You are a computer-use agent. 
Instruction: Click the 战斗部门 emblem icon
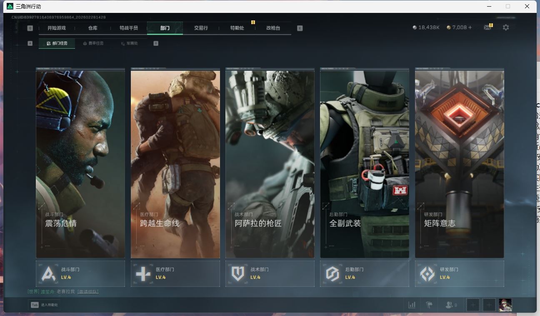pyautogui.click(x=49, y=274)
